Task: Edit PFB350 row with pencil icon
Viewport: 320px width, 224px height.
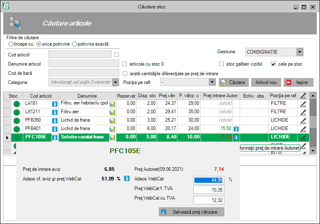Action: [x=303, y=120]
